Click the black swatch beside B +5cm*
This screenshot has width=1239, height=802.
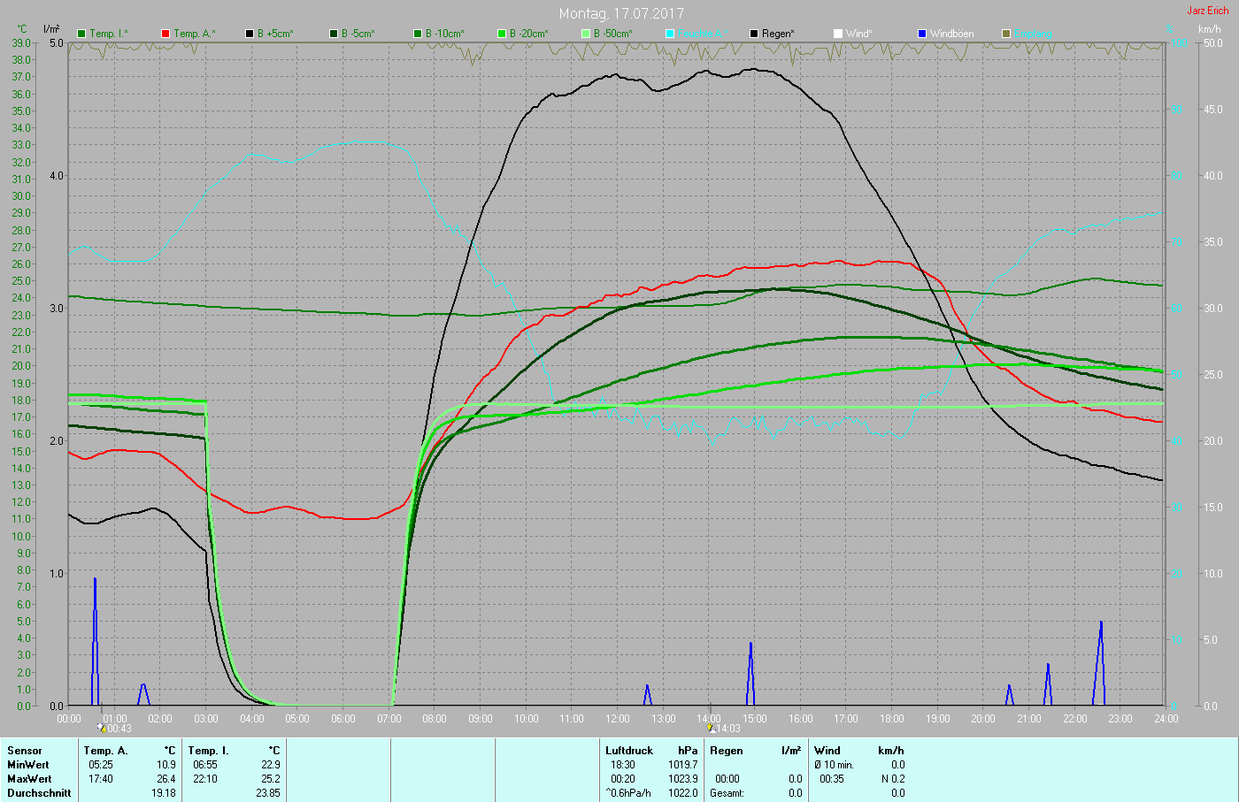(x=250, y=34)
